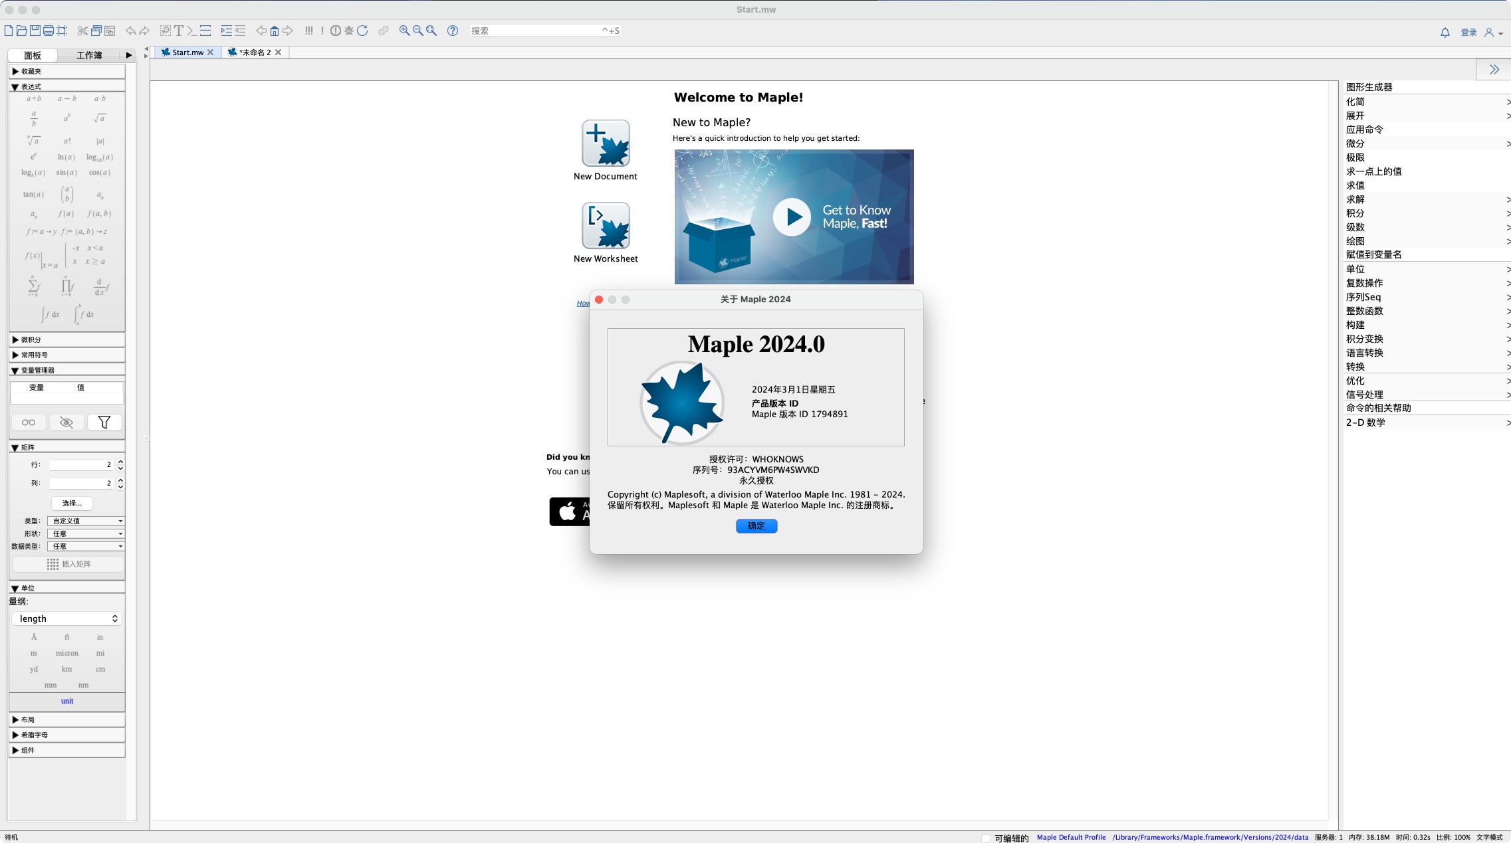Viewport: 1511px width, 843px height.
Task: Click the 插入矩阵 button
Action: pyautogui.click(x=68, y=564)
